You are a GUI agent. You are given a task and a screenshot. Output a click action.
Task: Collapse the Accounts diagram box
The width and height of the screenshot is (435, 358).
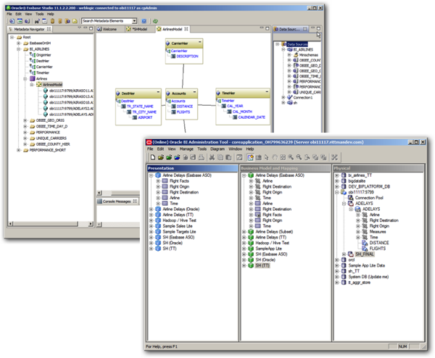tap(194, 92)
